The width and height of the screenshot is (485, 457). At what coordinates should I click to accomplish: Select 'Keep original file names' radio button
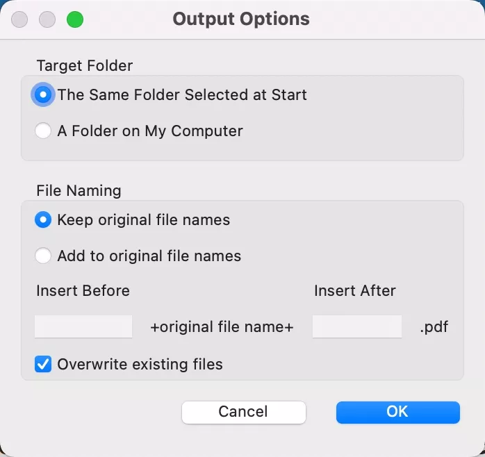point(43,220)
